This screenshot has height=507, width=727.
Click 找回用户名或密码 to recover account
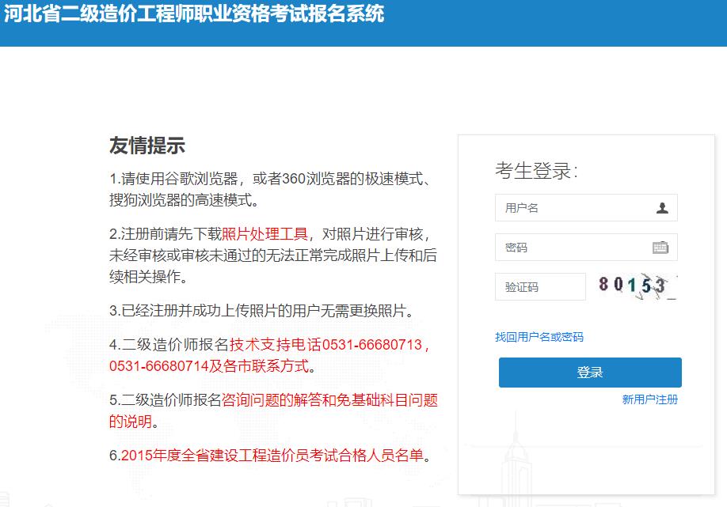[x=539, y=336]
